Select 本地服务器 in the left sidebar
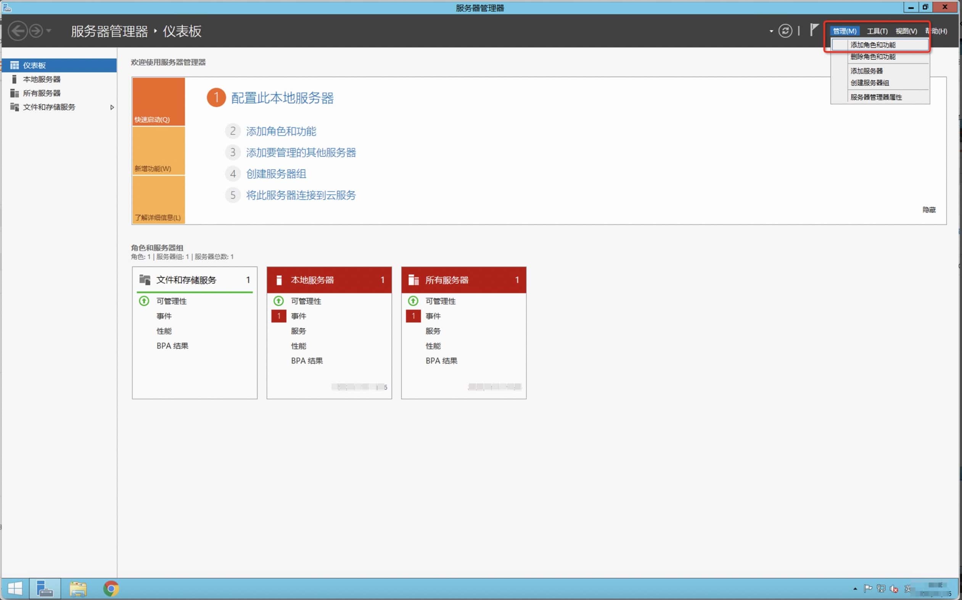Viewport: 962px width, 600px height. tap(42, 79)
